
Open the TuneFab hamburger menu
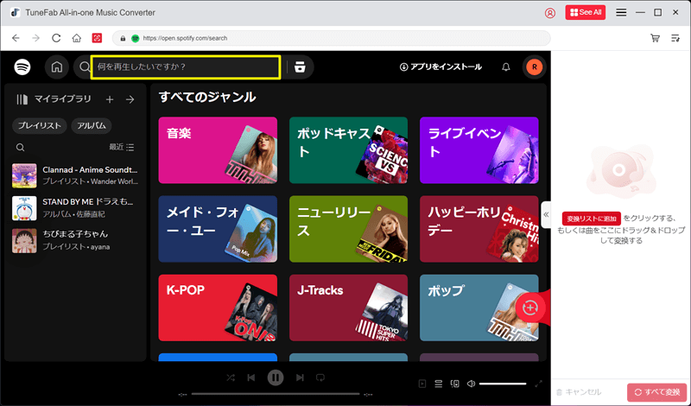coord(621,13)
